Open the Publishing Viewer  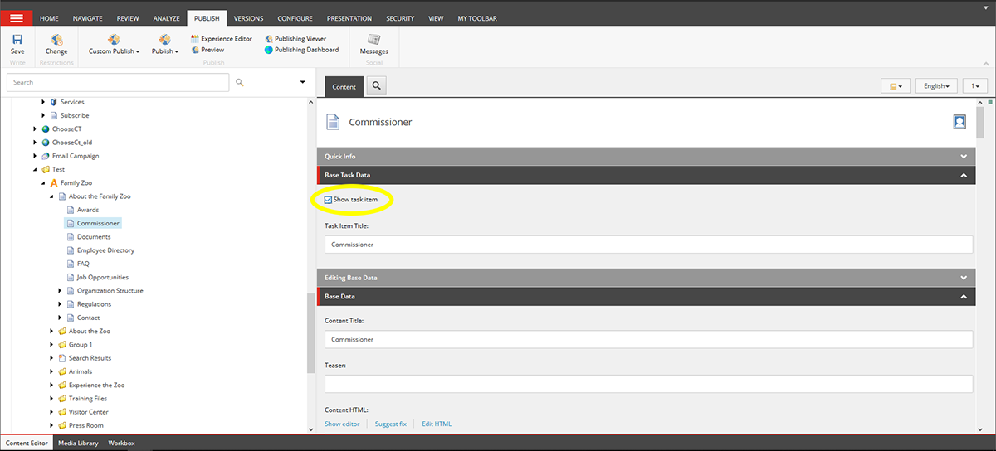(295, 39)
